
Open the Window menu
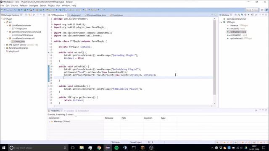click(x=66, y=5)
